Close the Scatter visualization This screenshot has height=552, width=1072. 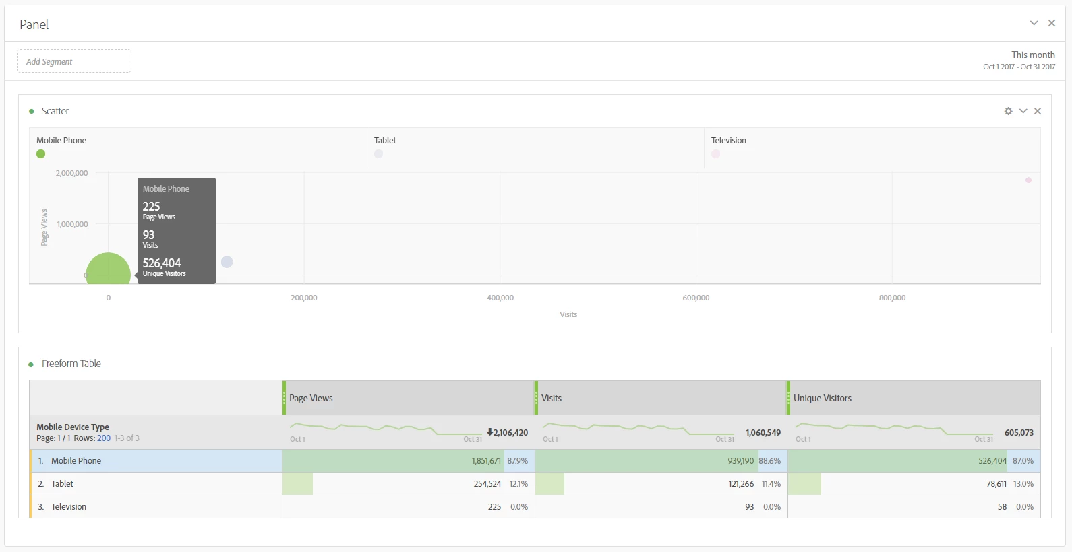1038,111
